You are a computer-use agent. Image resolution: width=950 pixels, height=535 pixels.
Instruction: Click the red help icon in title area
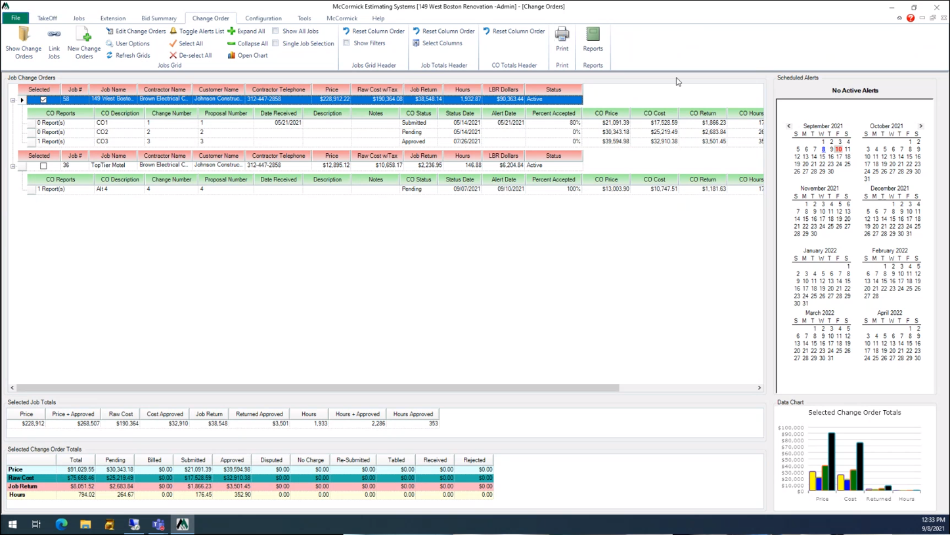(x=911, y=18)
